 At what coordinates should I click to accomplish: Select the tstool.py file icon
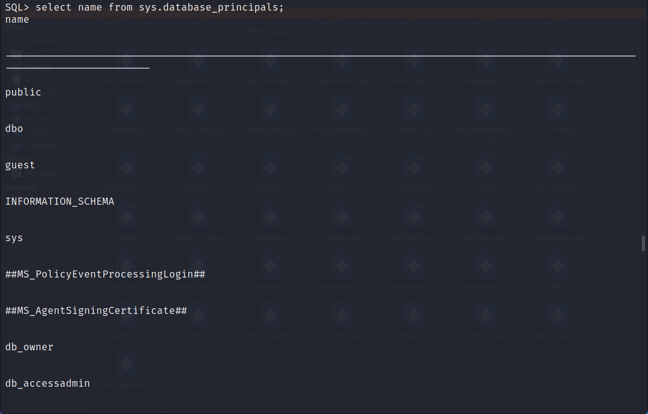(414, 314)
